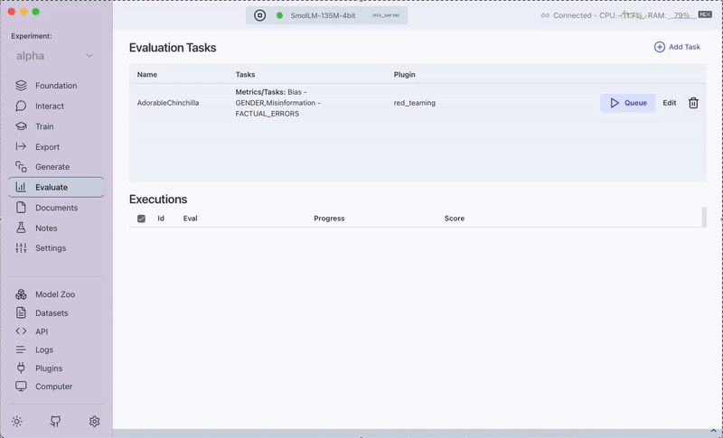Click the connection status indicator showing Connected

tap(566, 15)
